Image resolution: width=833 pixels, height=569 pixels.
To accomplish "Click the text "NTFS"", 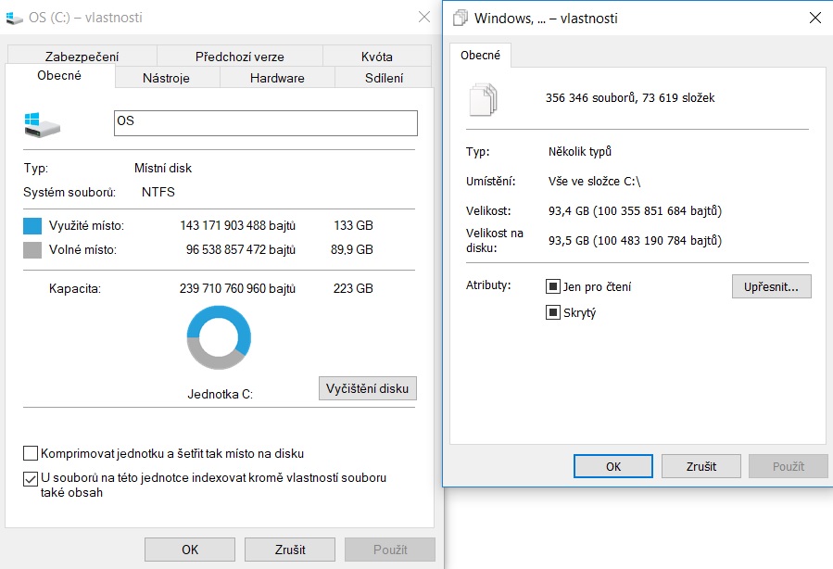I will pyautogui.click(x=158, y=192).
